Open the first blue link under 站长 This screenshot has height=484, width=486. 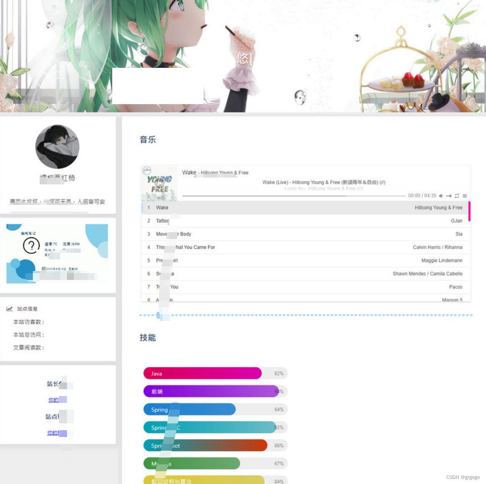pyautogui.click(x=54, y=400)
